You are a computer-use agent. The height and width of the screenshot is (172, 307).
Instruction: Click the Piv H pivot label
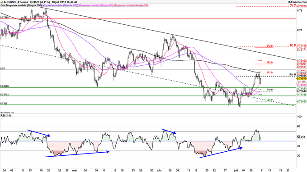pyautogui.click(x=270, y=90)
